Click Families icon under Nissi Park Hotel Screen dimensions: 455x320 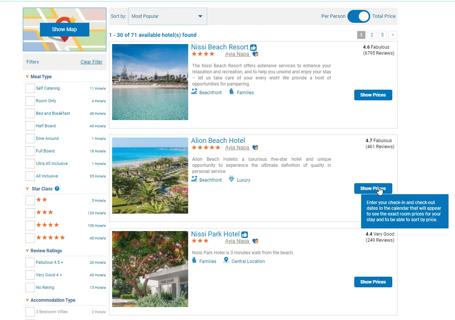[194, 260]
